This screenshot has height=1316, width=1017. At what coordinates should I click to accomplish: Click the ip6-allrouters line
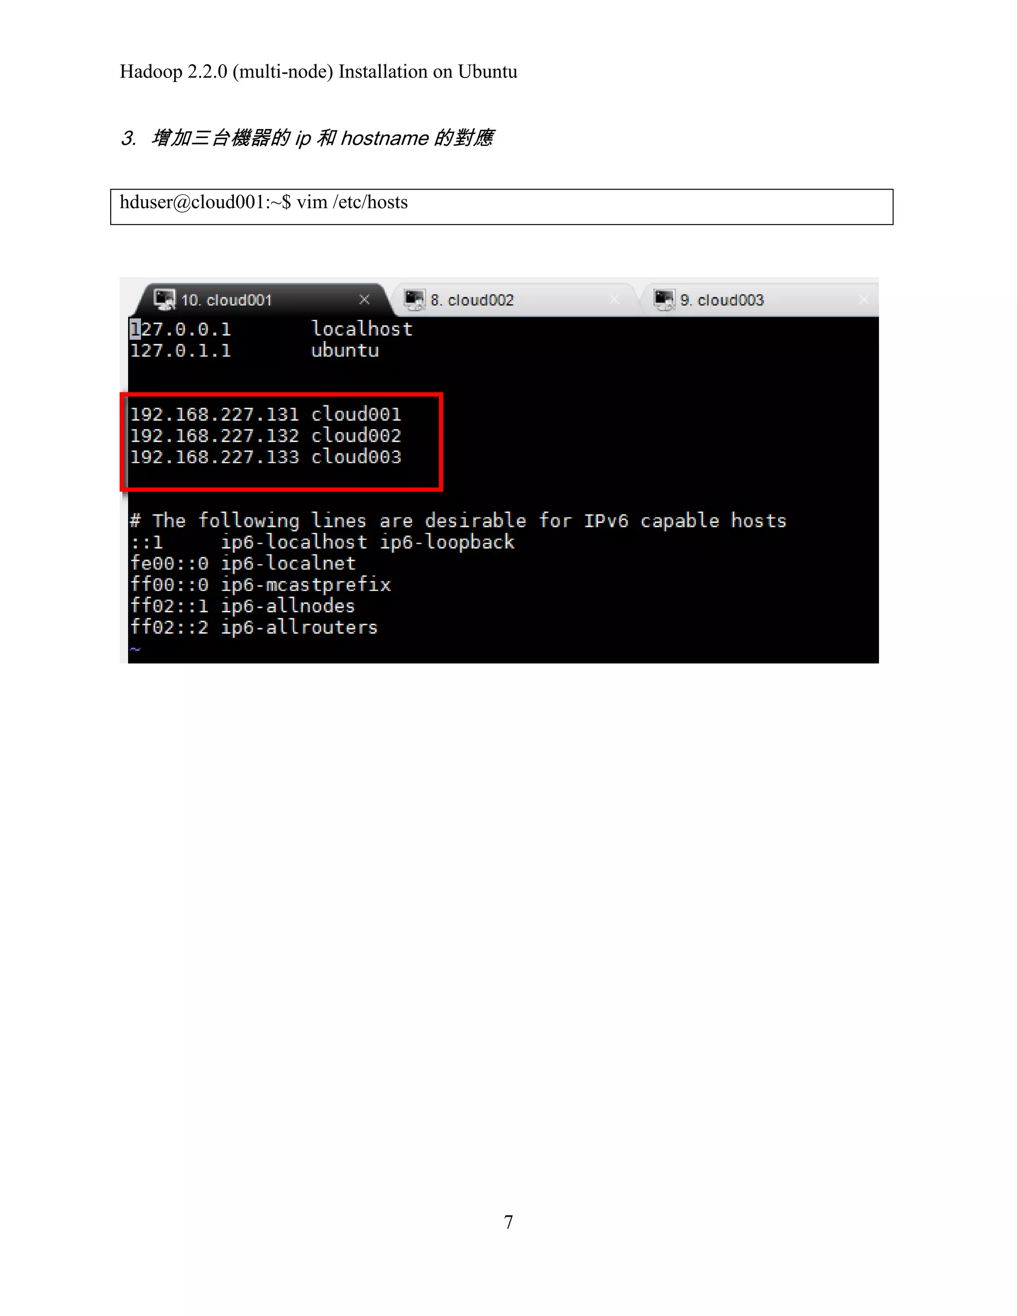point(254,627)
